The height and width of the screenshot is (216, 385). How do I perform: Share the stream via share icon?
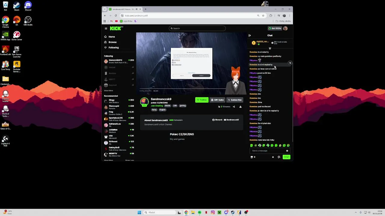pos(234,107)
